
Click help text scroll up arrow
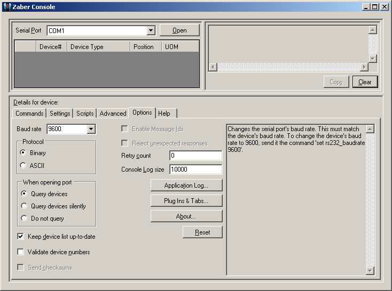370,129
